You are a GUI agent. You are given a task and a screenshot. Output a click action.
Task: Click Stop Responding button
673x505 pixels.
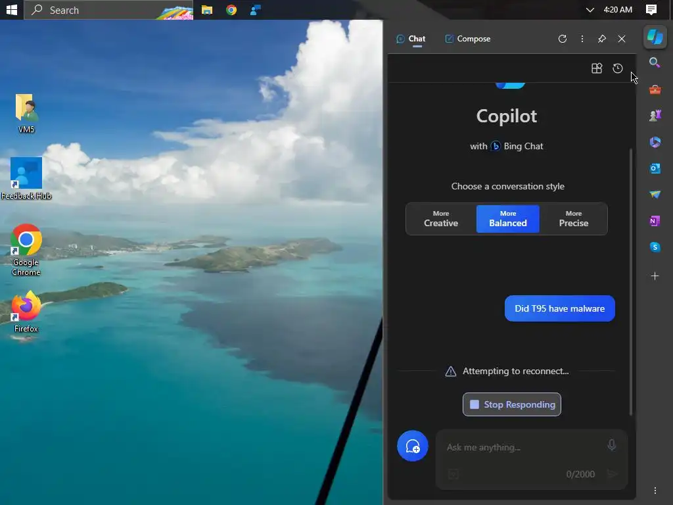[511, 404]
